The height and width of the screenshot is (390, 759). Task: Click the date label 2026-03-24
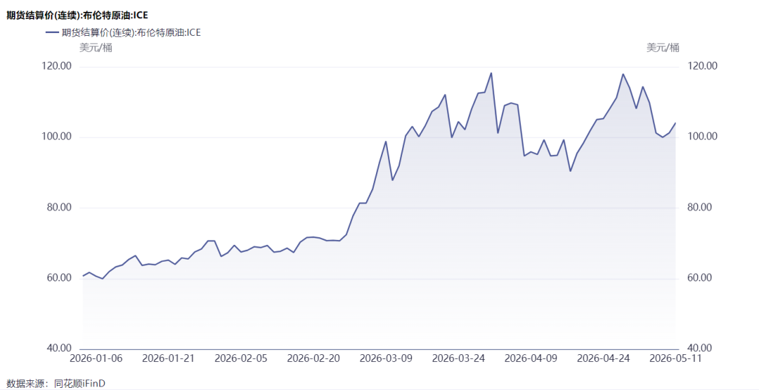click(x=458, y=358)
